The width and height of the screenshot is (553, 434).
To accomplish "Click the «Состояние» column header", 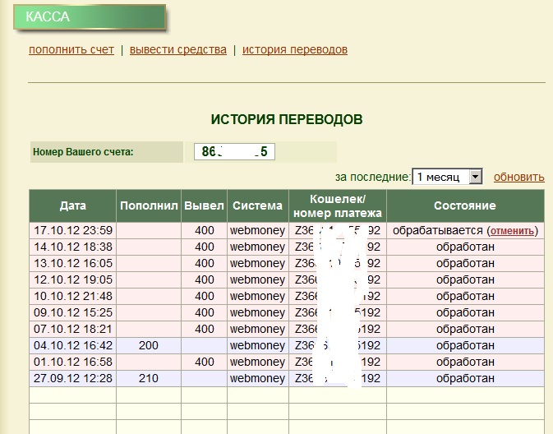I will pyautogui.click(x=464, y=205).
